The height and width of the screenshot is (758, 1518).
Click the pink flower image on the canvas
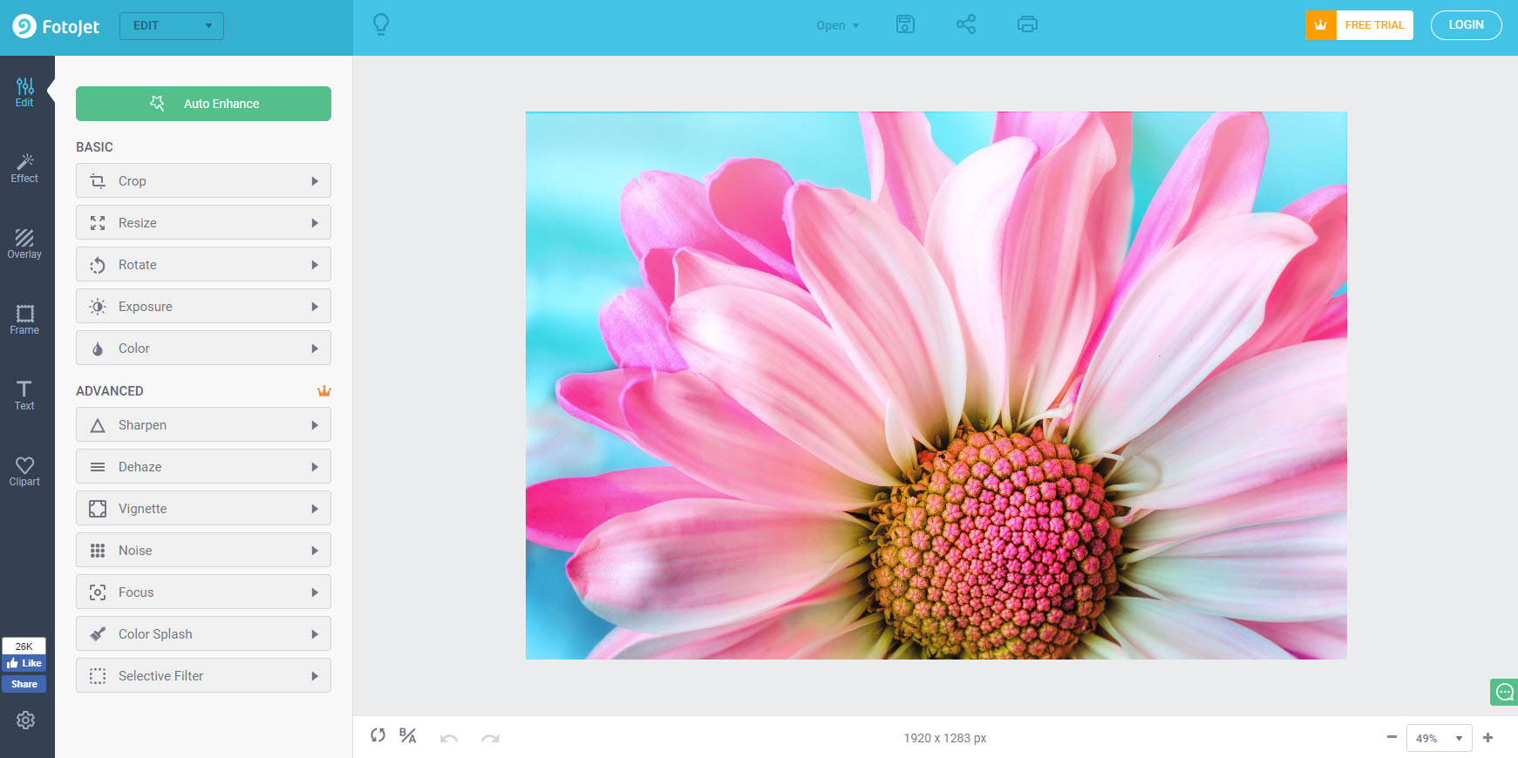(x=936, y=385)
